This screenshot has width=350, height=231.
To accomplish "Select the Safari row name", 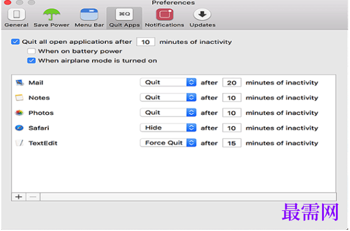I will 39,128.
